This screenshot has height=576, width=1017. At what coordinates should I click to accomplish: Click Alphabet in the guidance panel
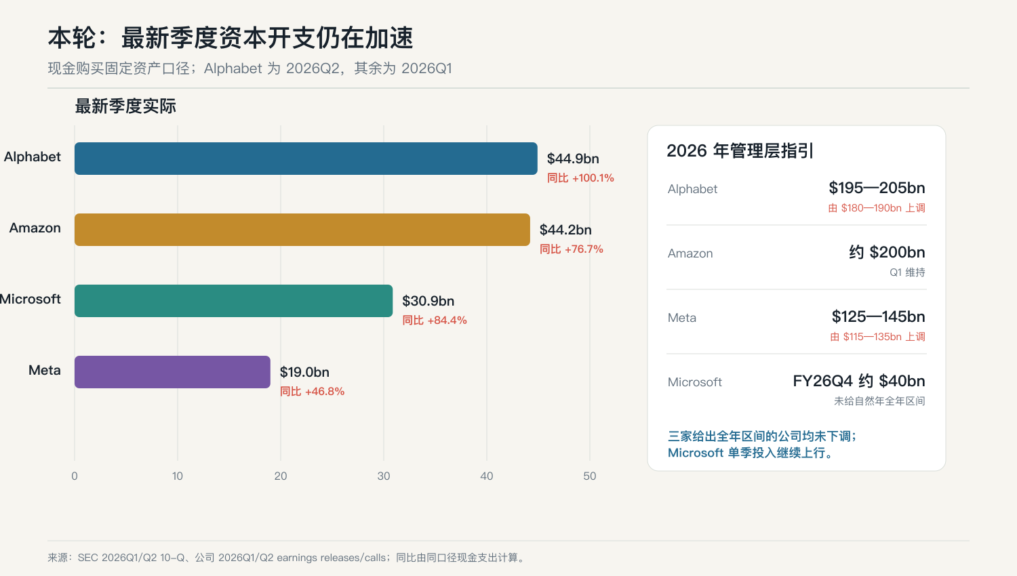pos(692,189)
